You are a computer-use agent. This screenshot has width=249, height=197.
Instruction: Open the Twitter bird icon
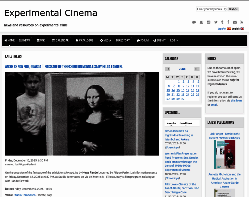[216, 22]
